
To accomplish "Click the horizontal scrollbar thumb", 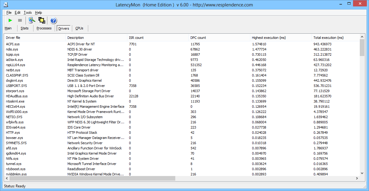I will click(92, 178).
